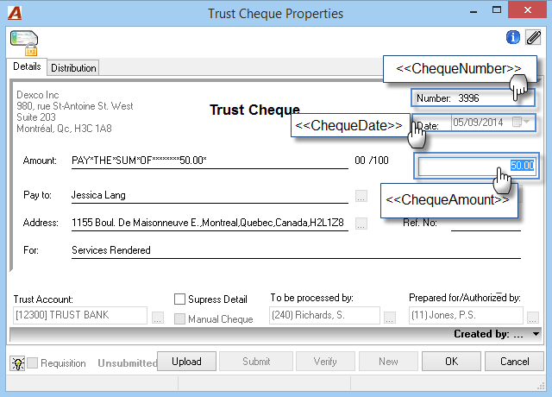Open attachments with the paperclip icon
The width and height of the screenshot is (552, 397).
[x=533, y=37]
